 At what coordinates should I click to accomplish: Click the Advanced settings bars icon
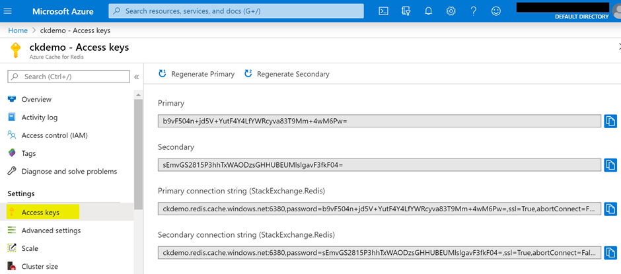(x=12, y=230)
